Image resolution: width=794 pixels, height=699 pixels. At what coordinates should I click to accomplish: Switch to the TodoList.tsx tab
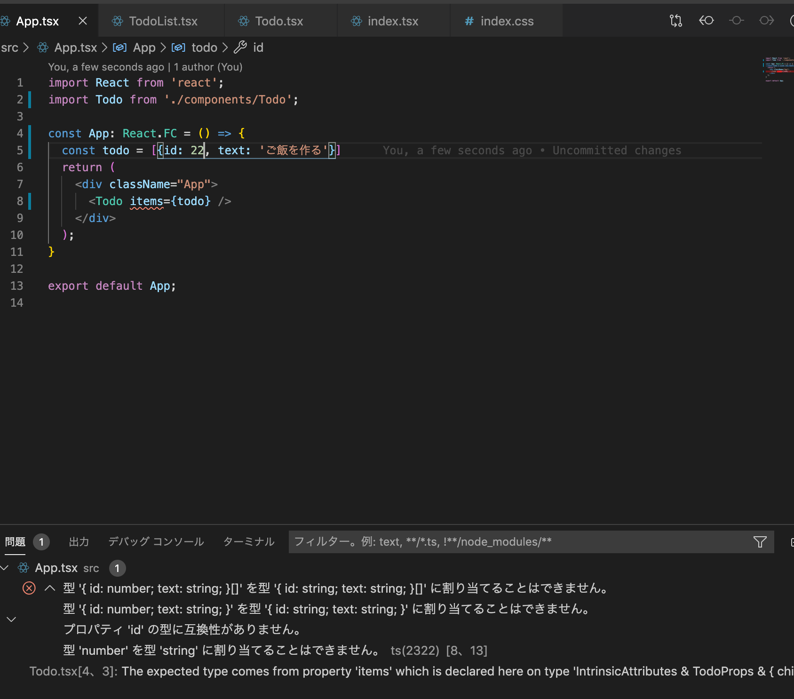pos(161,21)
